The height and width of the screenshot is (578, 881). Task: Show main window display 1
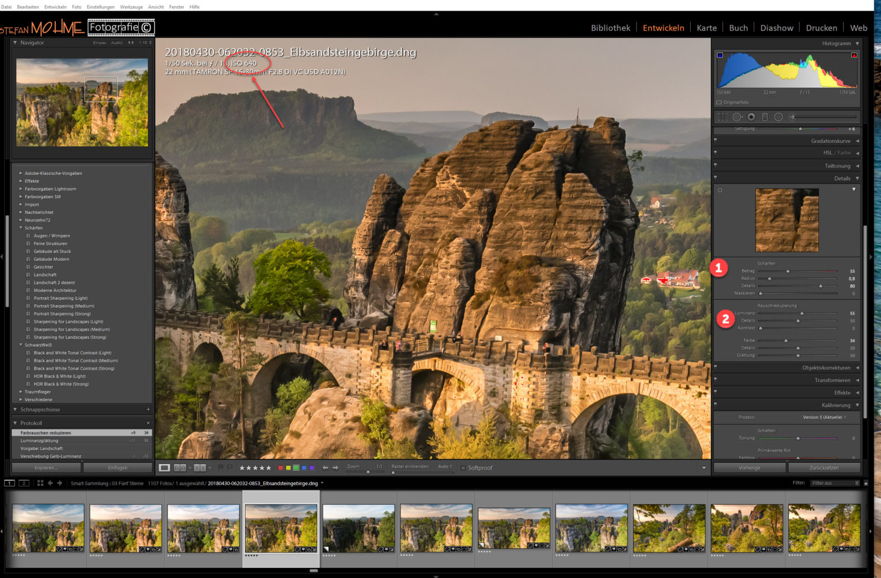tap(10, 483)
